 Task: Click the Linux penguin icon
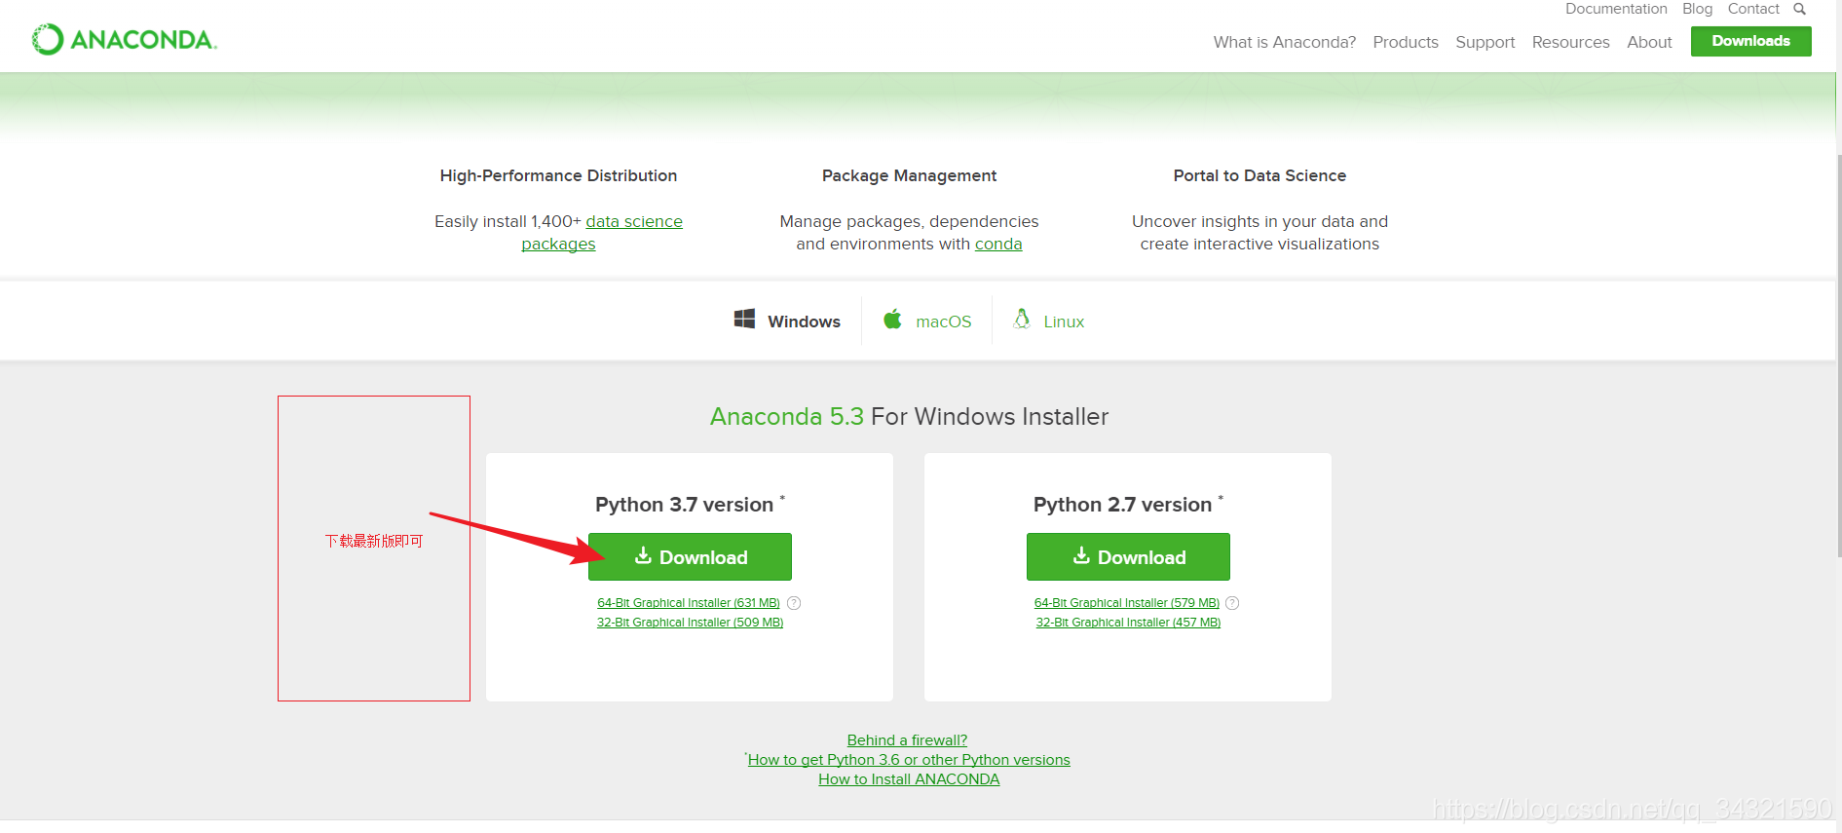[1022, 319]
